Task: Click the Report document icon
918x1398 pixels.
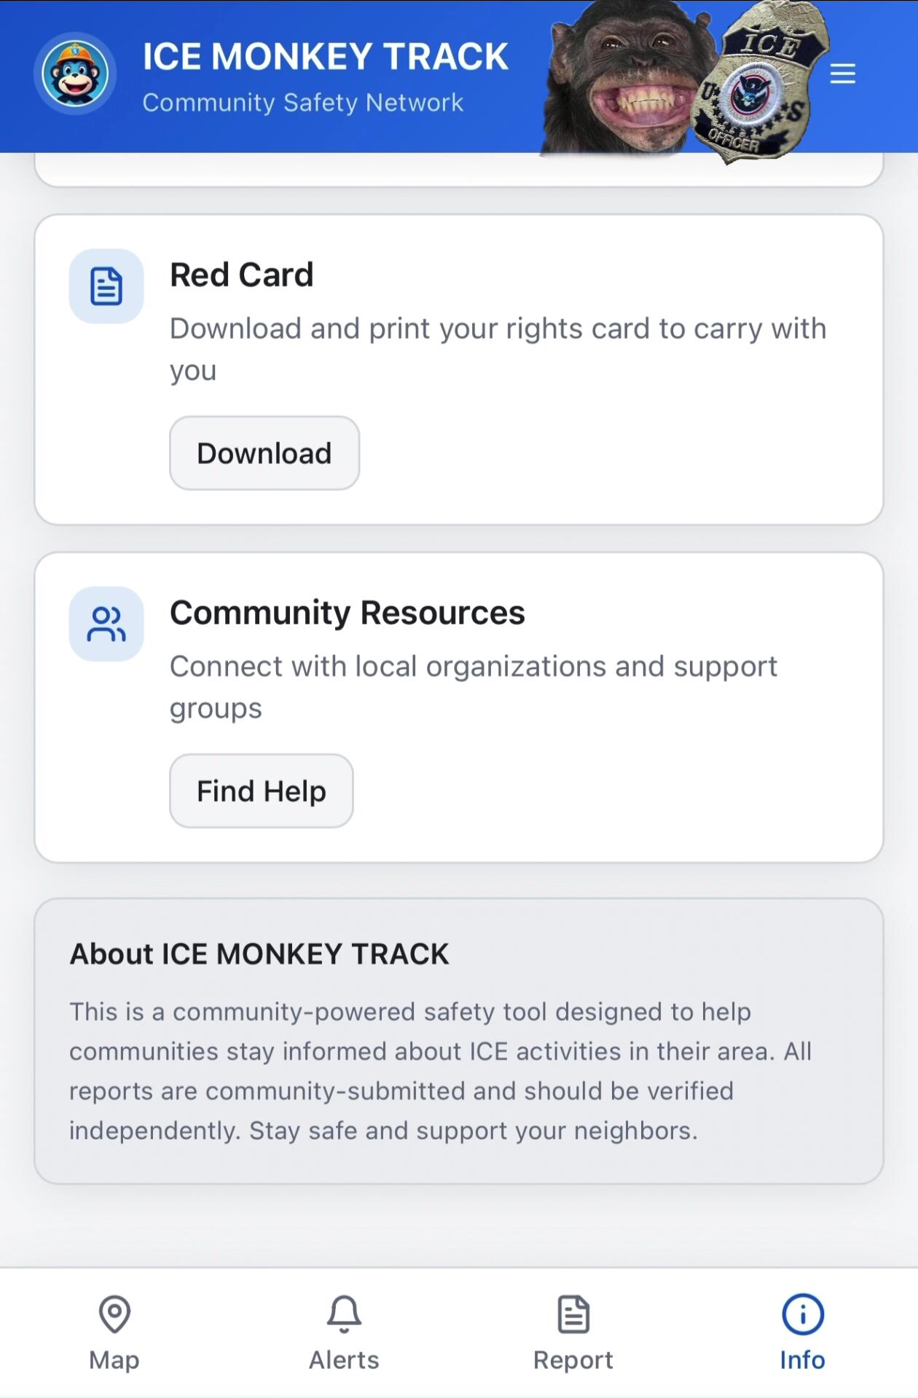Action: 573,1313
